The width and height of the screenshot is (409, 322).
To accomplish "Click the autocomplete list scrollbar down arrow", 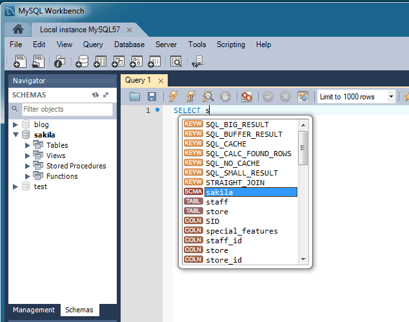I will point(302,259).
